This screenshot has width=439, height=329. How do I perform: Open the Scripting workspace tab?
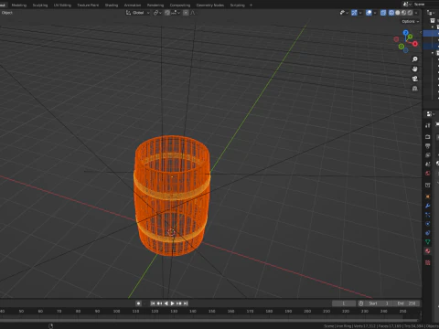tap(238, 5)
